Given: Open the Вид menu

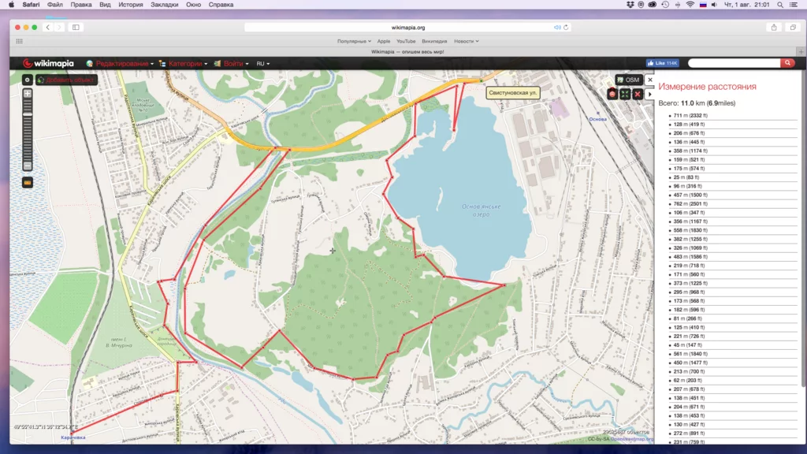Looking at the screenshot, I should tap(105, 5).
